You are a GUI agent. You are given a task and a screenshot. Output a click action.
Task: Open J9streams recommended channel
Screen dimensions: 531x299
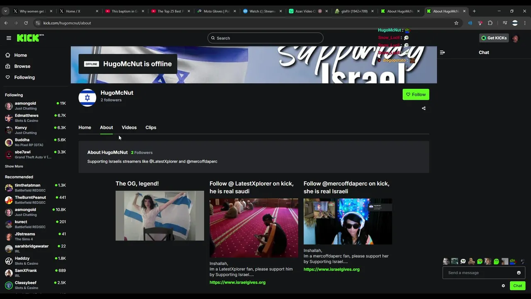[35, 236]
